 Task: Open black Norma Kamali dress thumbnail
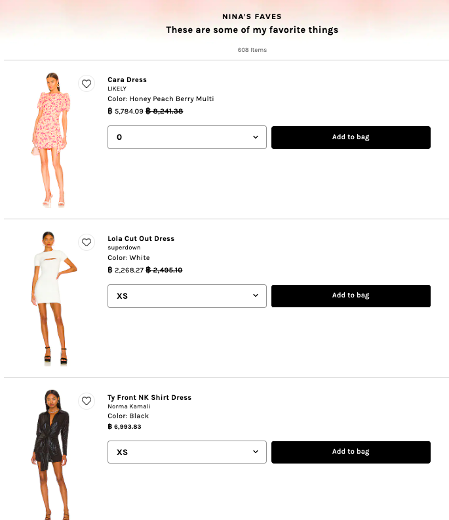[51, 454]
